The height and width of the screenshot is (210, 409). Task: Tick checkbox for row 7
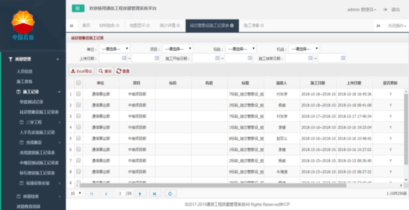[78, 161]
